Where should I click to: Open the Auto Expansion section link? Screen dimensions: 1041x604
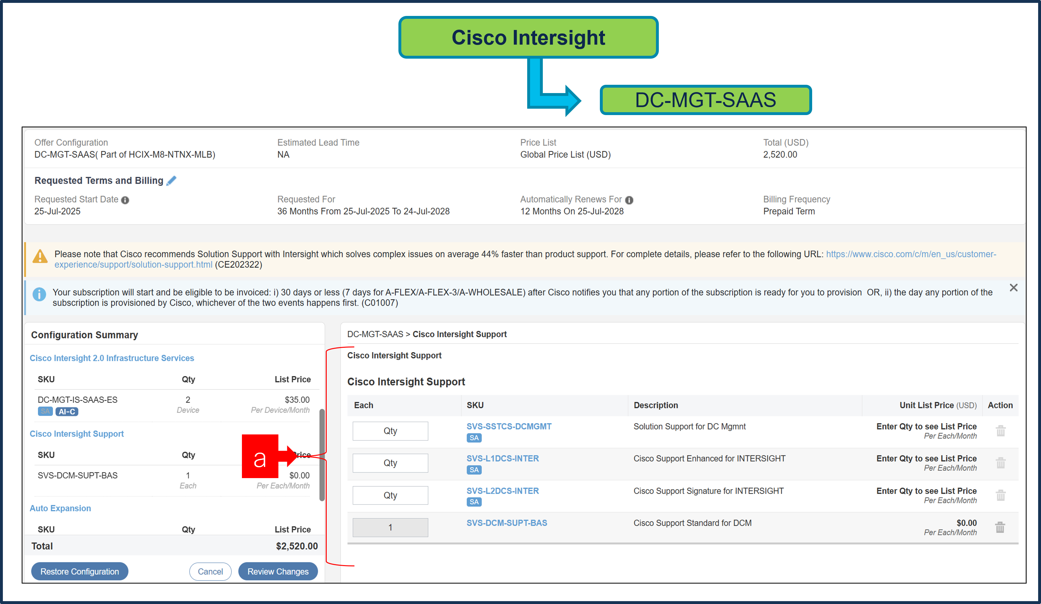click(60, 508)
